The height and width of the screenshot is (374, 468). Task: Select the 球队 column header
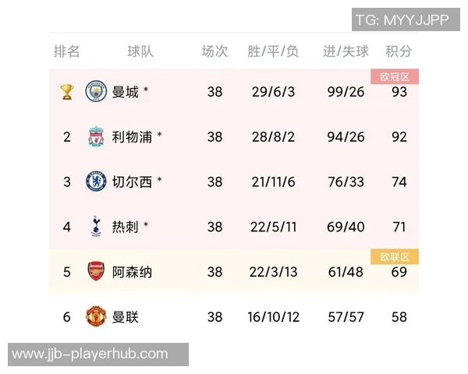tap(140, 52)
